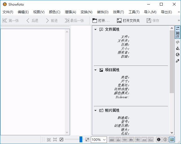The height and width of the screenshot is (144, 181).
Task: Collapse the 项目属性 section
Action: pos(95,70)
